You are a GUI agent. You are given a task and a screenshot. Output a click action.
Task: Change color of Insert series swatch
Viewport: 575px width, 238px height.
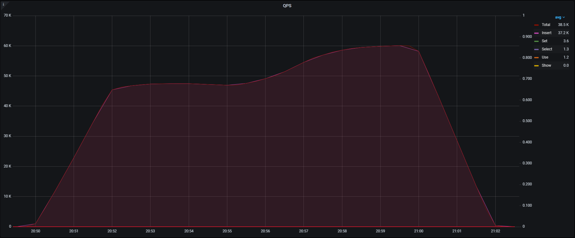click(x=536, y=33)
